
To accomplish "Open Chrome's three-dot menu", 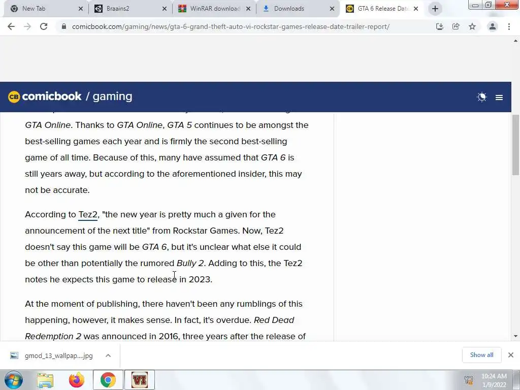I will coord(509,26).
